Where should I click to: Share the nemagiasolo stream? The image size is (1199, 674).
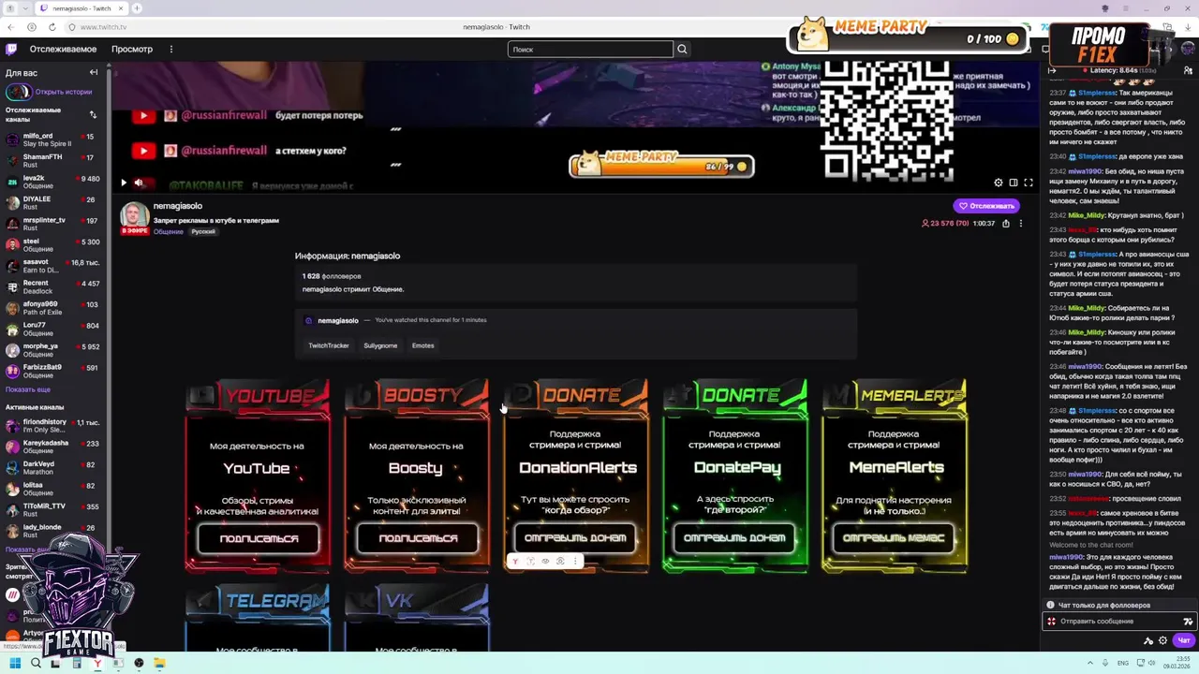[x=1006, y=224]
